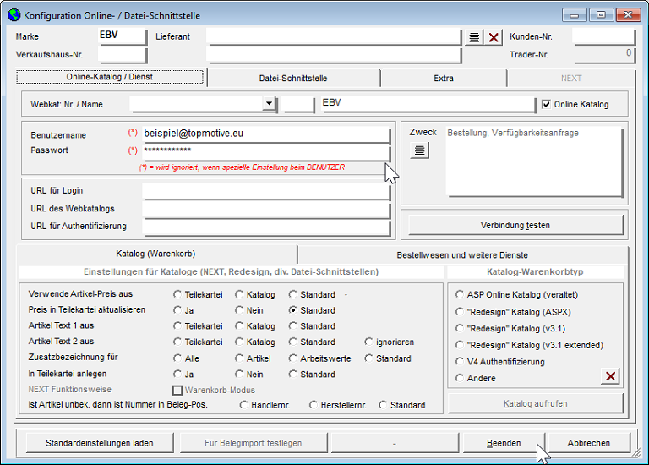This screenshot has height=465, width=649.
Task: Click red X in Katalog-Warenkorbtyp panel
Action: (x=610, y=376)
